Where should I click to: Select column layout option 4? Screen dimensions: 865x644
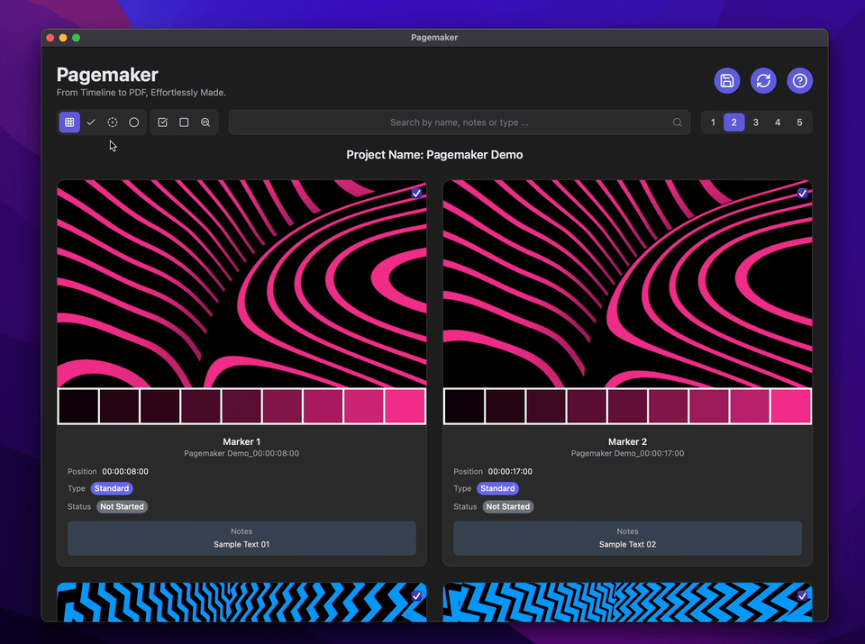tap(778, 122)
